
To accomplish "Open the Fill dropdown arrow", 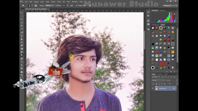I will (x=177, y=84).
